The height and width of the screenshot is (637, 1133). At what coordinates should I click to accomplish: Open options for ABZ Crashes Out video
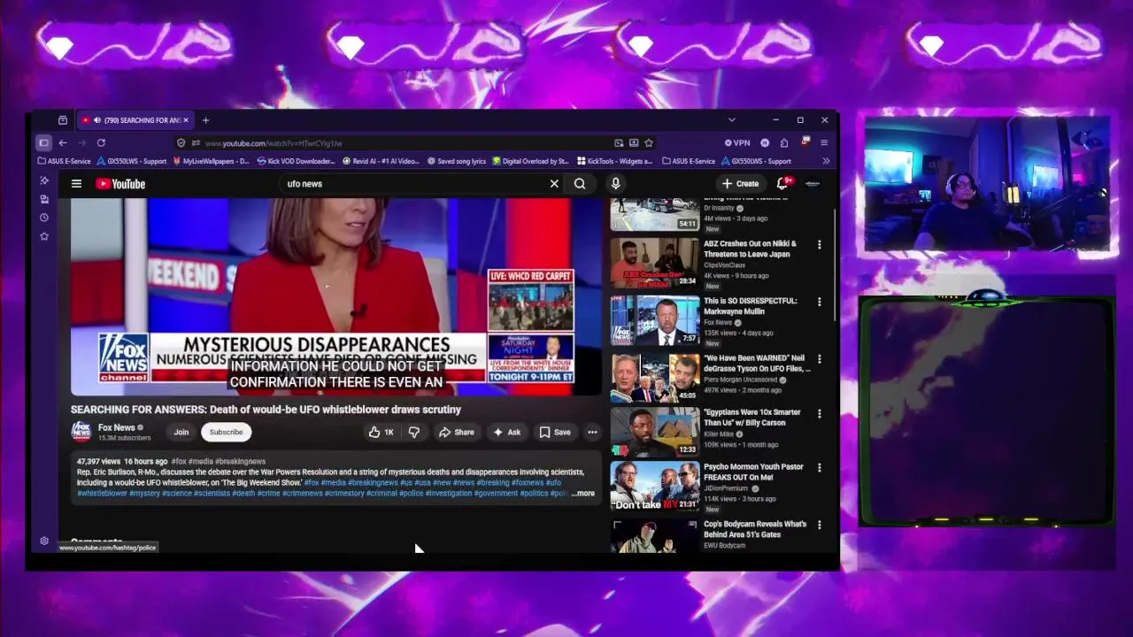(819, 244)
